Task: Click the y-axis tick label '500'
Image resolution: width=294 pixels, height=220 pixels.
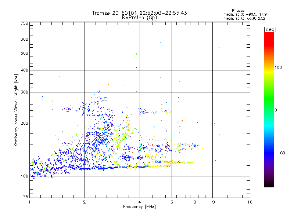Action: [24, 53]
